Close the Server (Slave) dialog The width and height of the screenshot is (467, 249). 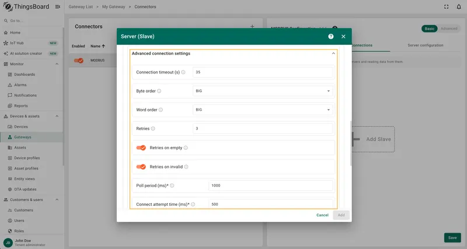point(343,36)
